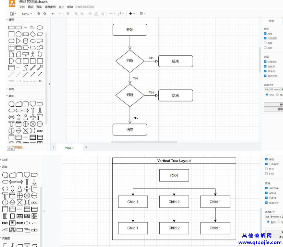Click the 开始 start node in flowchart

click(x=130, y=30)
